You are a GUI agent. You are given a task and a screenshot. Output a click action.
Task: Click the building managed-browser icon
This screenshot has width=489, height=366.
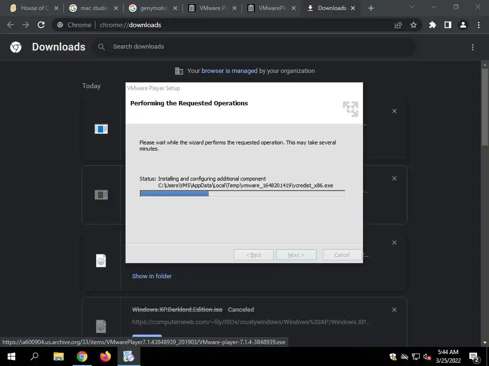pyautogui.click(x=179, y=71)
